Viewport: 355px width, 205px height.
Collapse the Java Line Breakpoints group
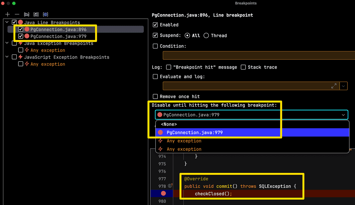click(x=7, y=22)
